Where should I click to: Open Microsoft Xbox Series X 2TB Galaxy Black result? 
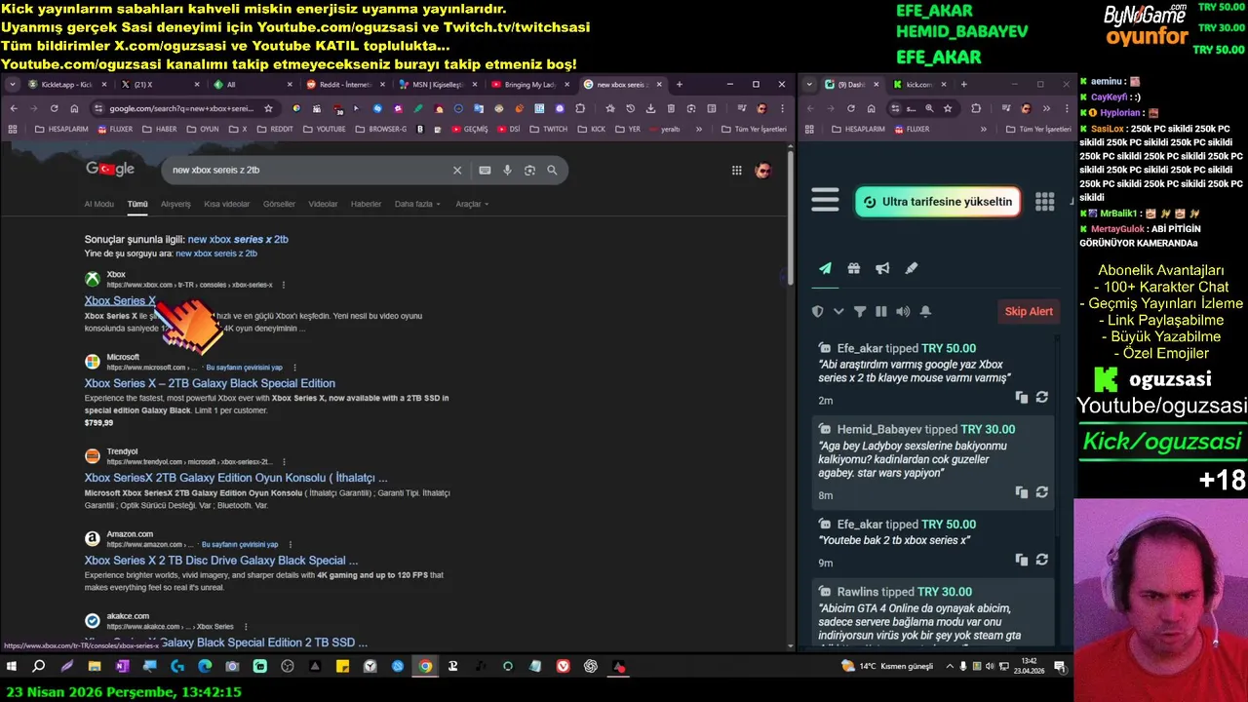[210, 383]
